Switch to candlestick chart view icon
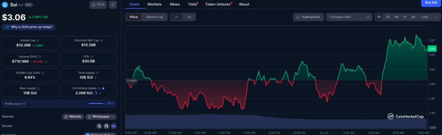This screenshot has height=135, width=442. click(x=189, y=17)
